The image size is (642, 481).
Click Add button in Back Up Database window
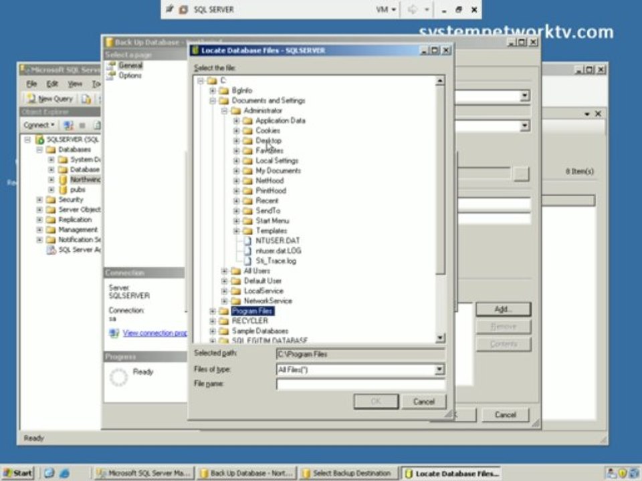point(503,309)
